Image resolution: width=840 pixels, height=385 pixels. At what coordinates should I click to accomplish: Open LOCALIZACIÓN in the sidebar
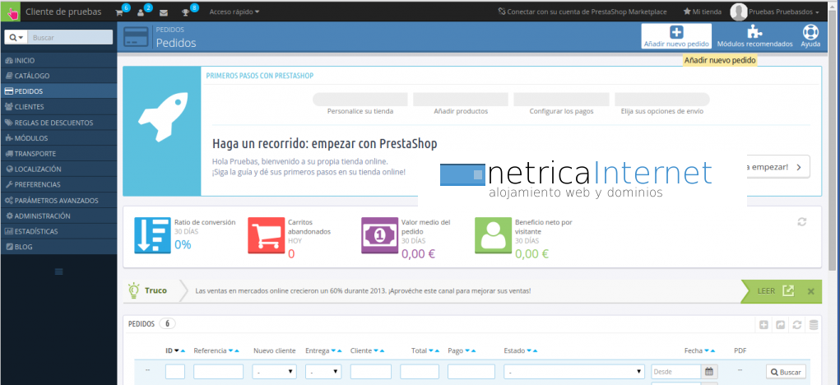click(x=59, y=169)
